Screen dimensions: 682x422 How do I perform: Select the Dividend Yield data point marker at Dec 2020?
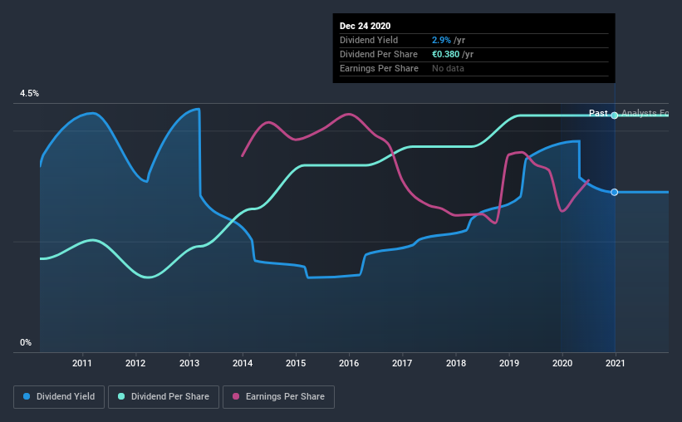(x=614, y=192)
